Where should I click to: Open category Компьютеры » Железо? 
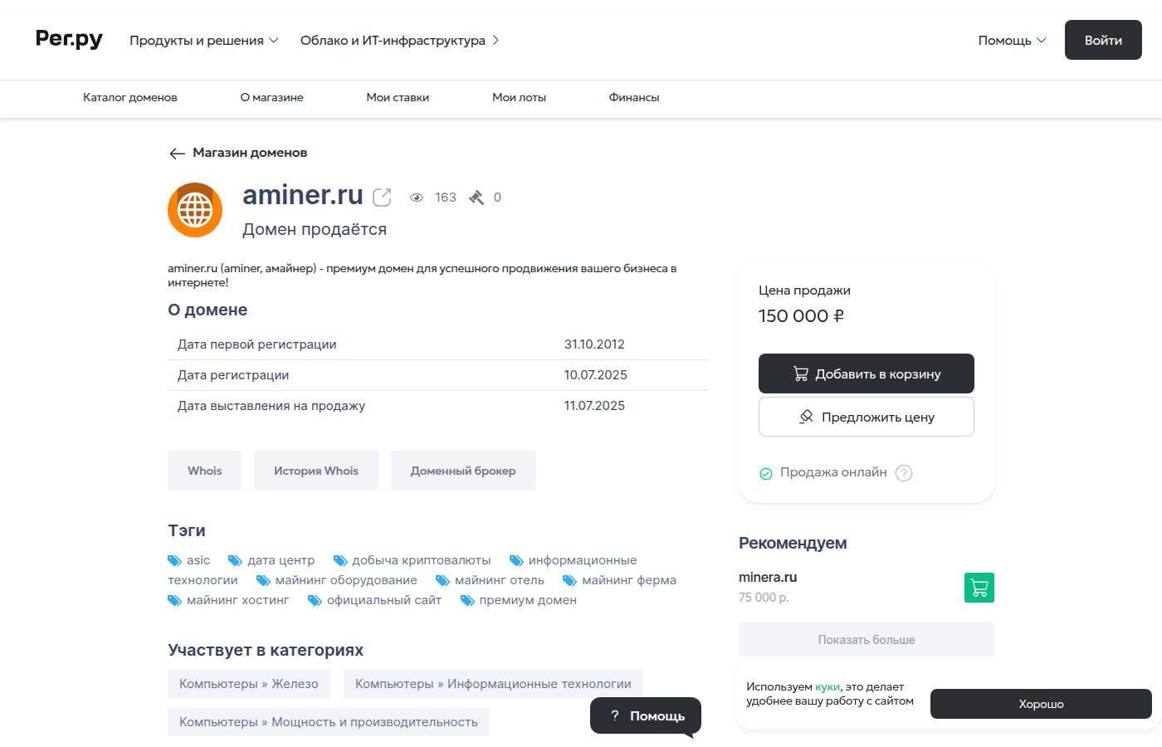tap(249, 684)
